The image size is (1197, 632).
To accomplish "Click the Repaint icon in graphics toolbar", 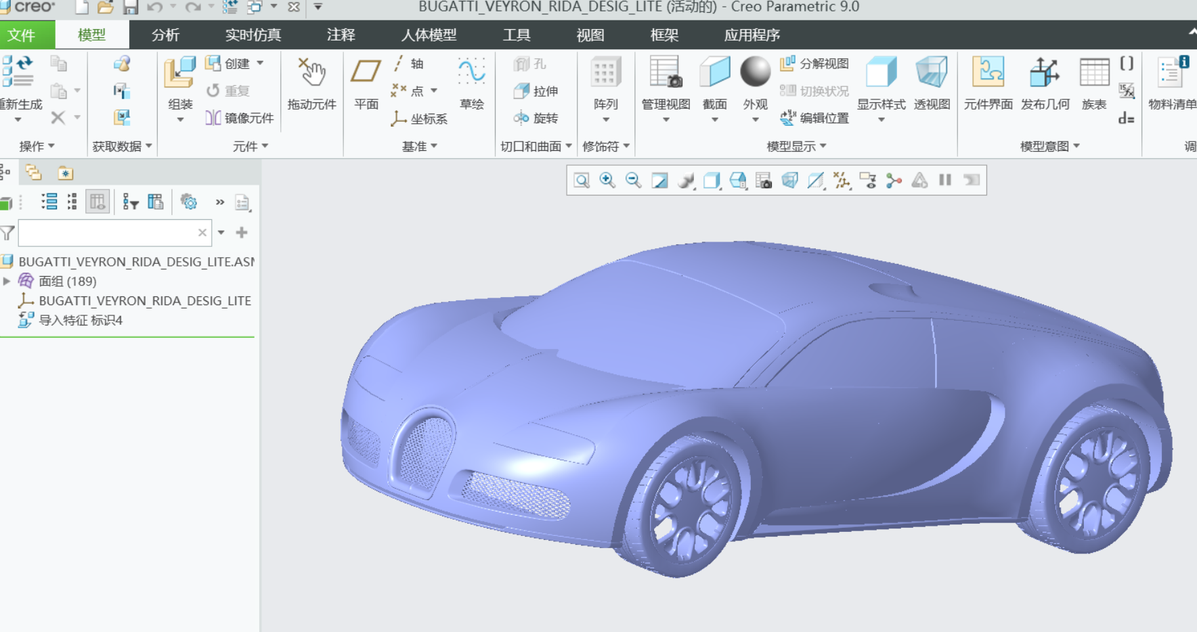I will coord(659,180).
